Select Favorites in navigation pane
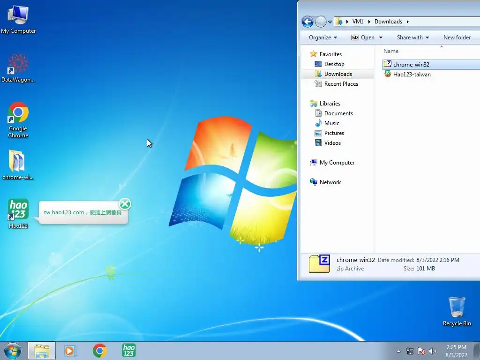The image size is (480, 360). point(330,54)
